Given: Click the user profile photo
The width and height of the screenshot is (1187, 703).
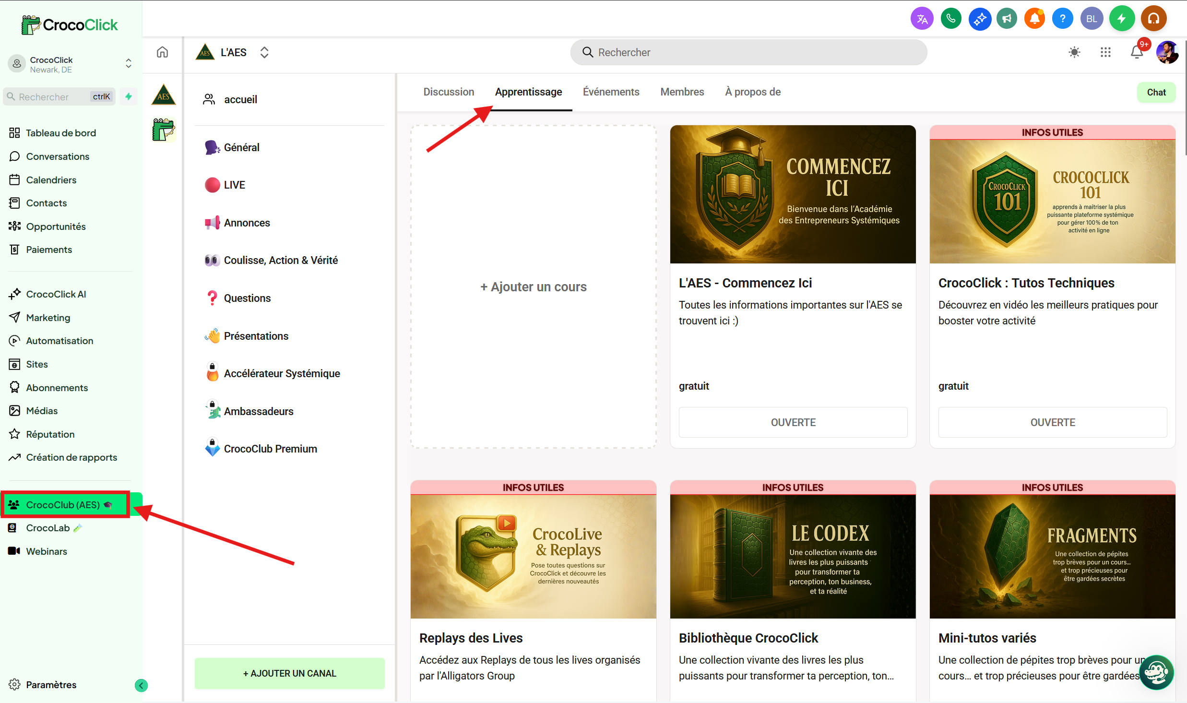Looking at the screenshot, I should [1167, 52].
